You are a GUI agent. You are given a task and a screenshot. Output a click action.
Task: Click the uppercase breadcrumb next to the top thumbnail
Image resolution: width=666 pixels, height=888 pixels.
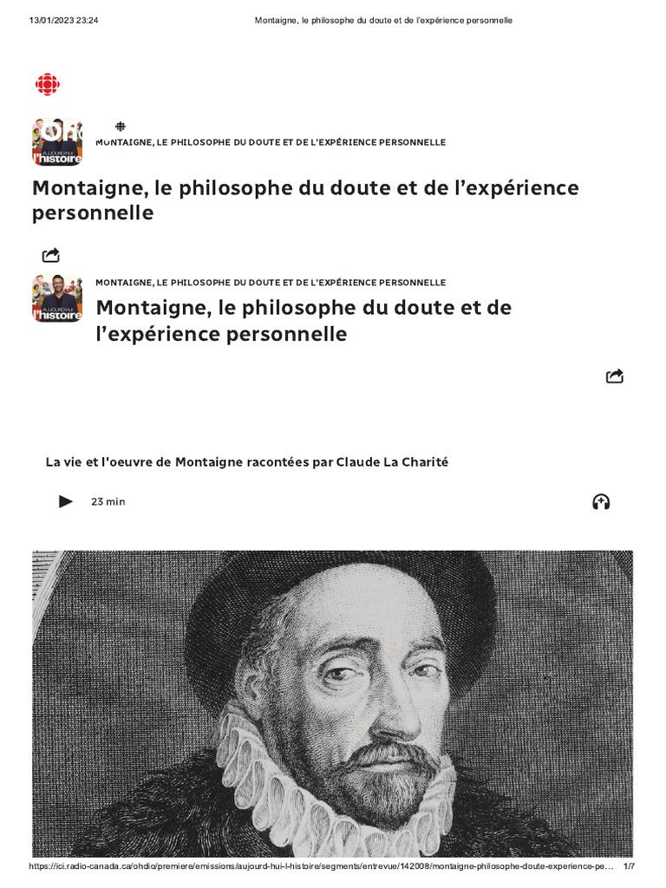point(271,142)
